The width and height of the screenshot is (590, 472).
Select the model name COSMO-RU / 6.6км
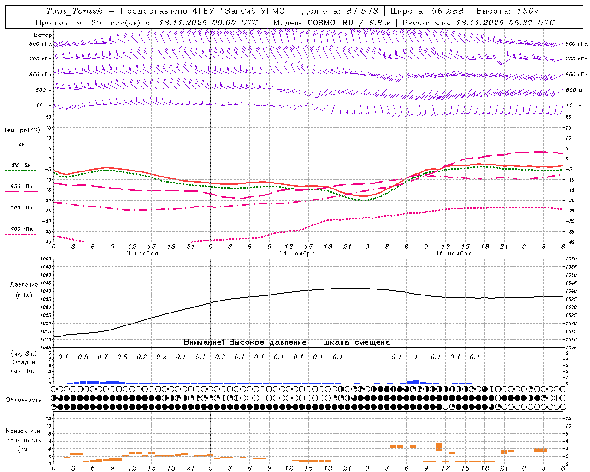click(x=349, y=23)
